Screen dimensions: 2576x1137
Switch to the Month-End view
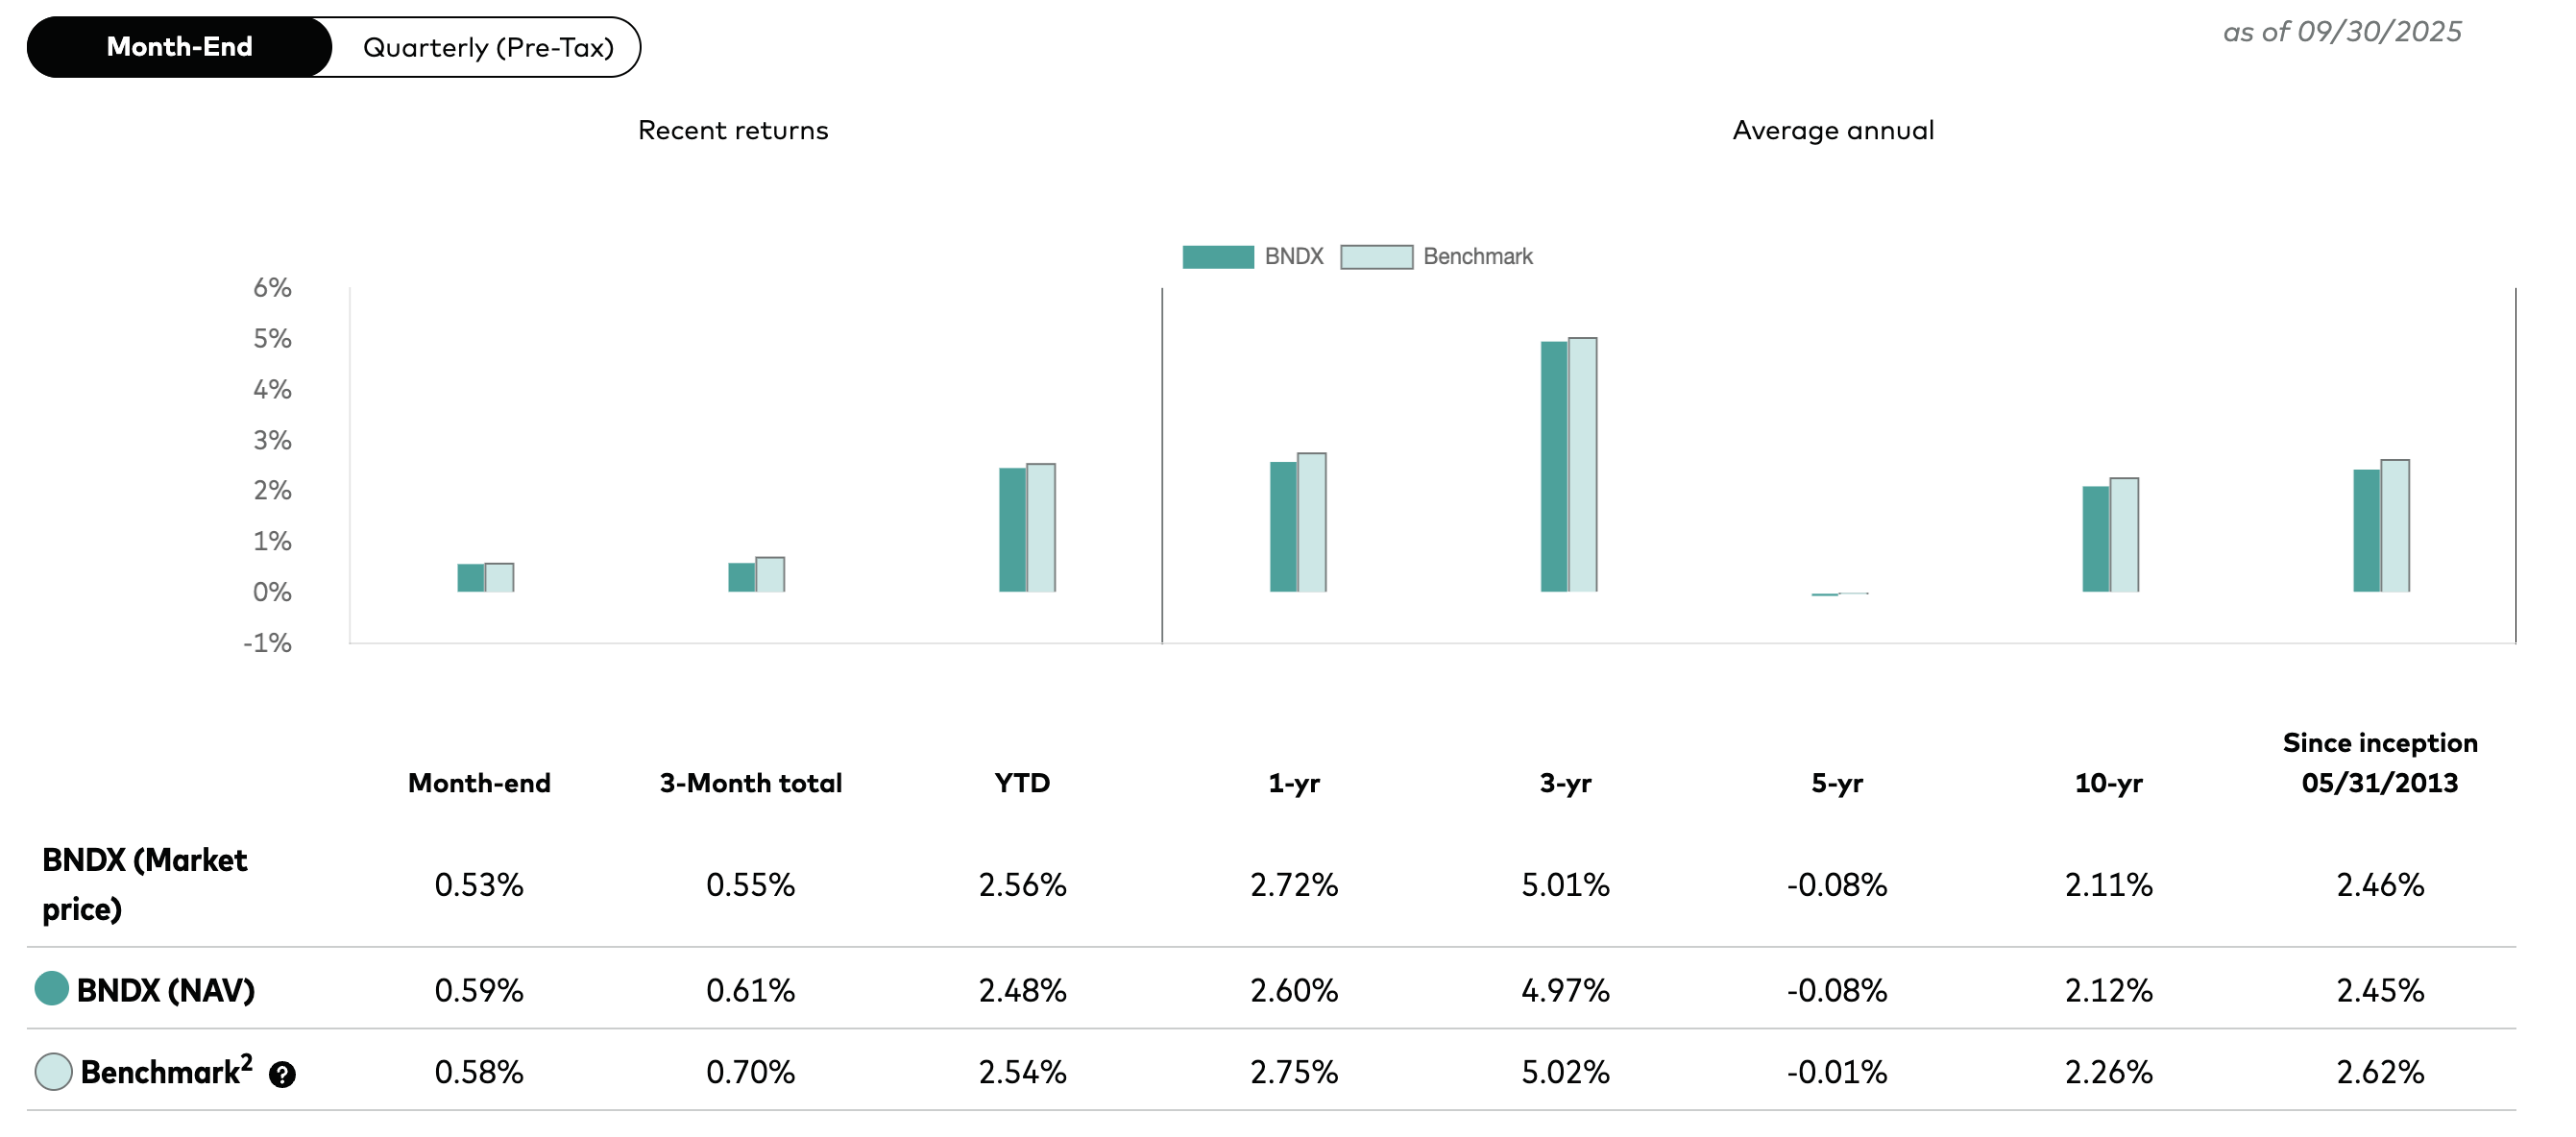point(180,47)
